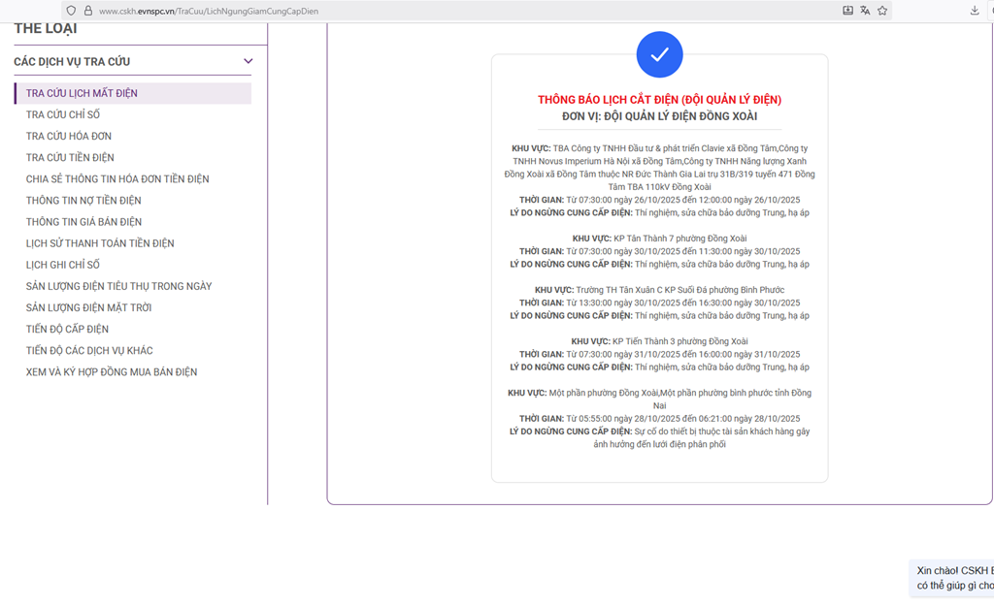Go to TRA CỨU HÓA ĐƠN
This screenshot has width=994, height=606.
point(69,137)
